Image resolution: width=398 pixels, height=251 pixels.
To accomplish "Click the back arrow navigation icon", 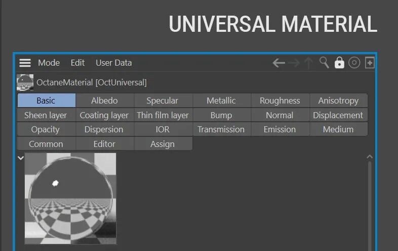I will coord(278,63).
